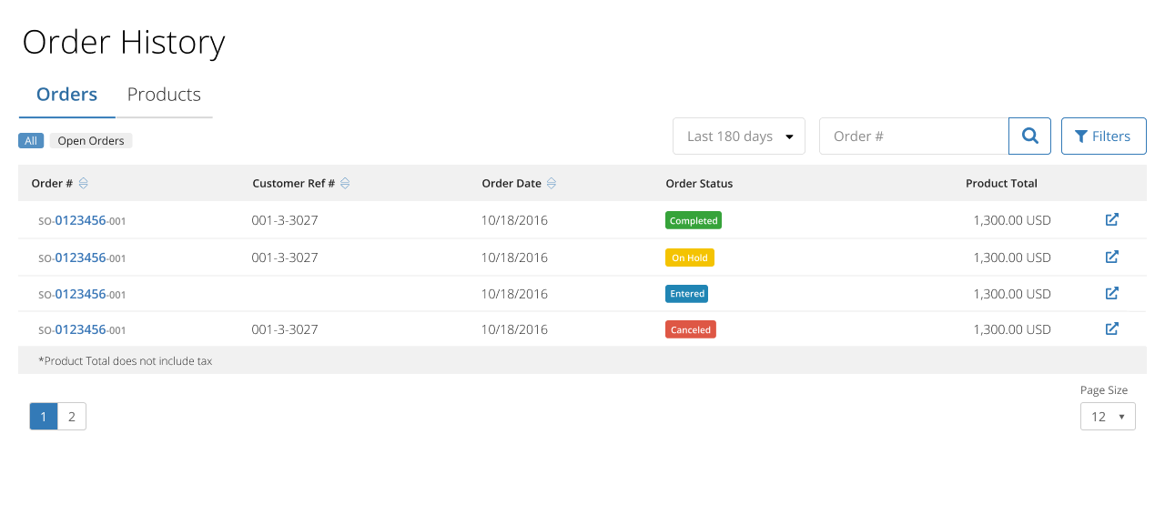Viewport: 1165px width, 515px height.
Task: Sort by Order Date arrows icon
Action: tap(552, 183)
